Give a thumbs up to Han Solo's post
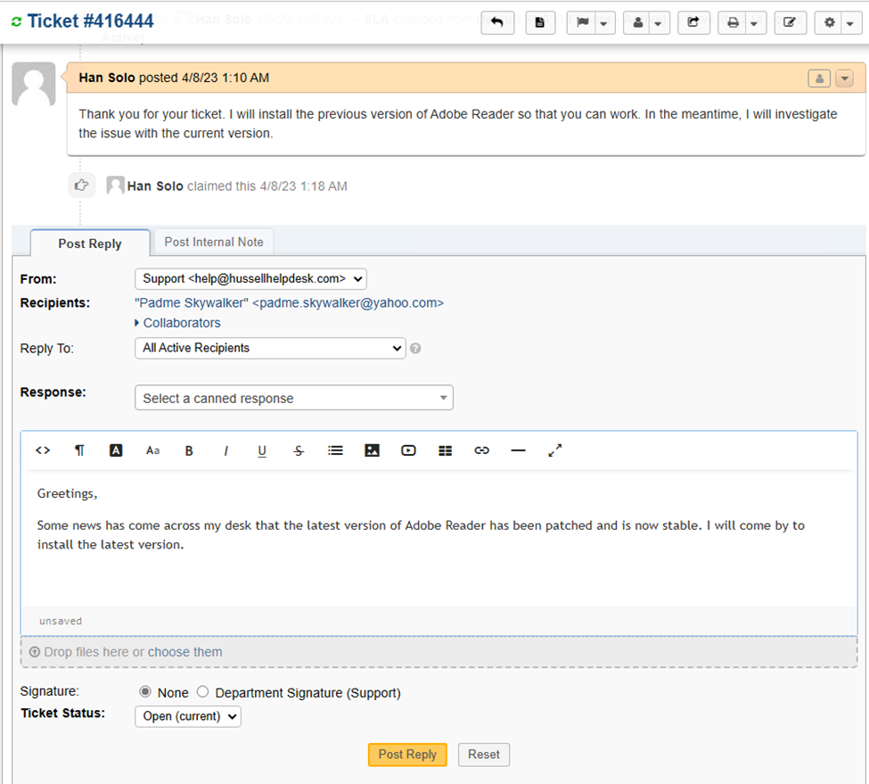The height and width of the screenshot is (784, 869). click(81, 185)
